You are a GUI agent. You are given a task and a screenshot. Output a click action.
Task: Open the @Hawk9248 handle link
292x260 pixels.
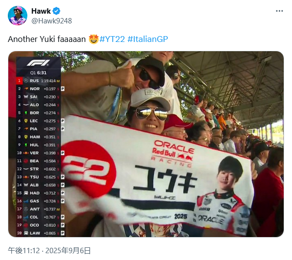52,21
